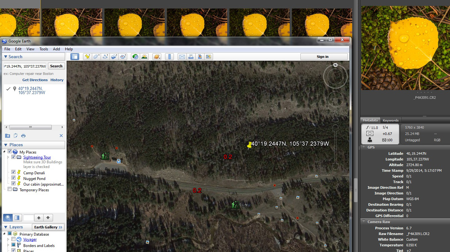450x252 pixels.
Task: Show the ruler measurement tool
Action: (170, 57)
